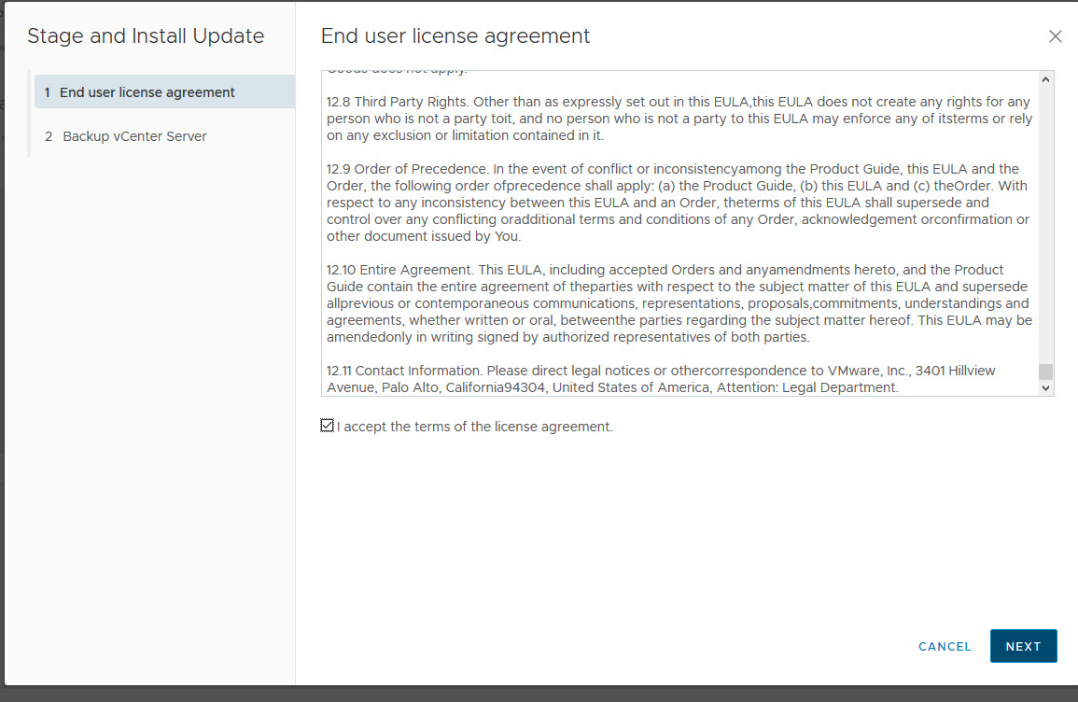Click the cut-off 'does not apply' top line
1078x702 pixels.
click(397, 72)
